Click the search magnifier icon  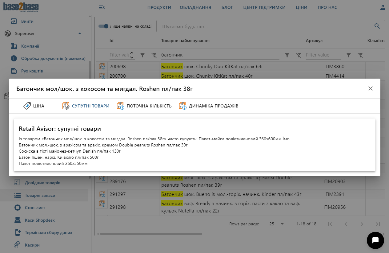tap(377, 26)
